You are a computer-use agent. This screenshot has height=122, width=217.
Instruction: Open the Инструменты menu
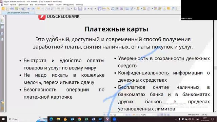[x=69, y=4]
